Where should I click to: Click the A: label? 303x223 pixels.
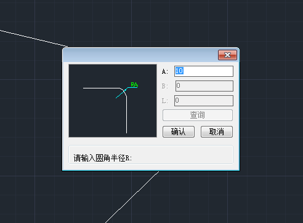[165, 71]
